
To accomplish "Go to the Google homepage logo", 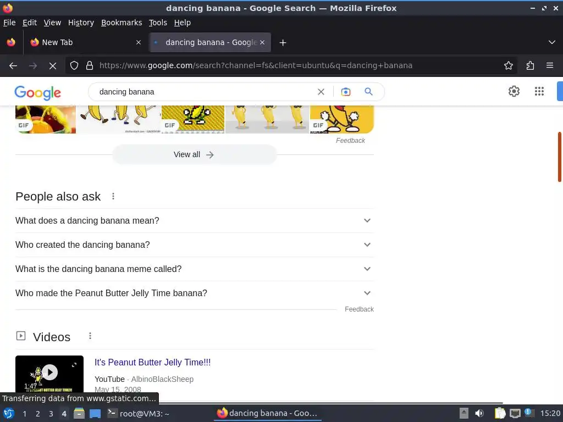I will pyautogui.click(x=38, y=93).
